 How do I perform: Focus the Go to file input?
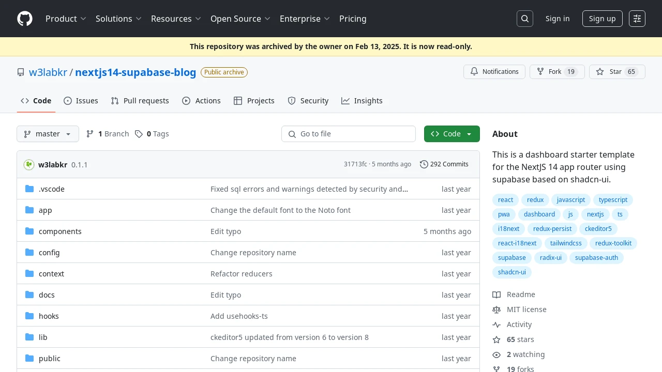point(349,134)
